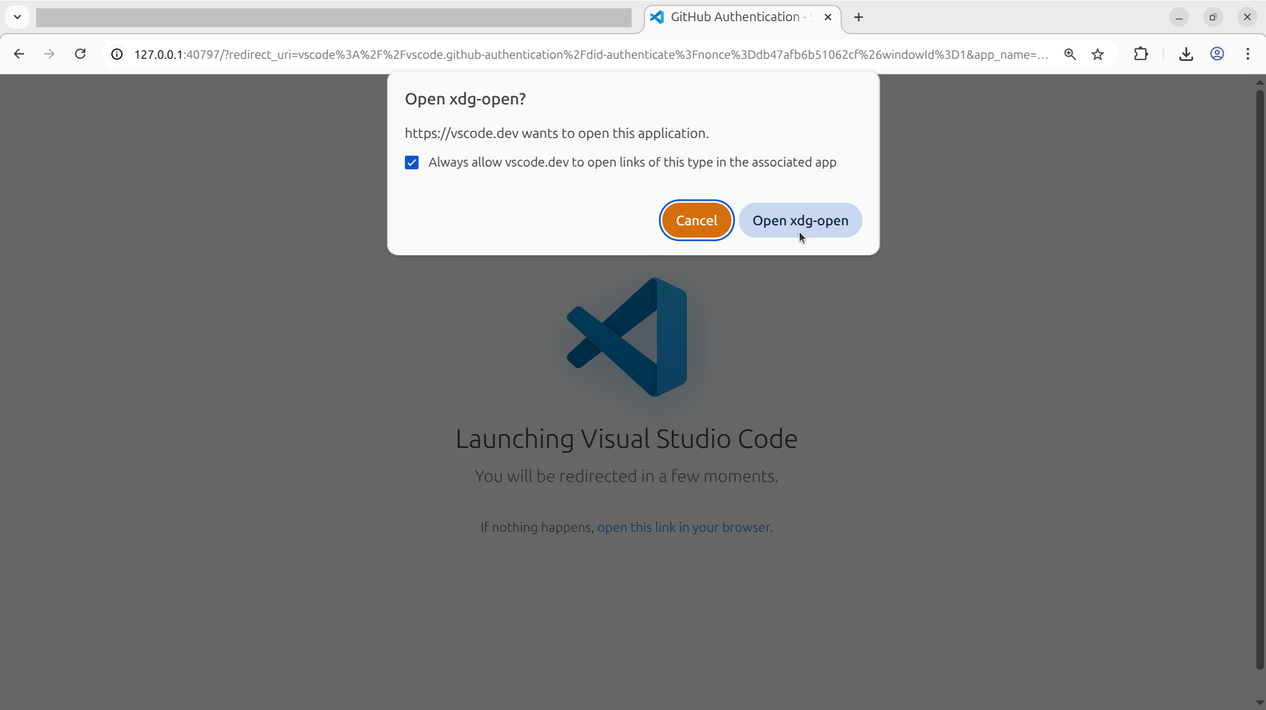Open the zoom magnifier in address bar

[1070, 54]
